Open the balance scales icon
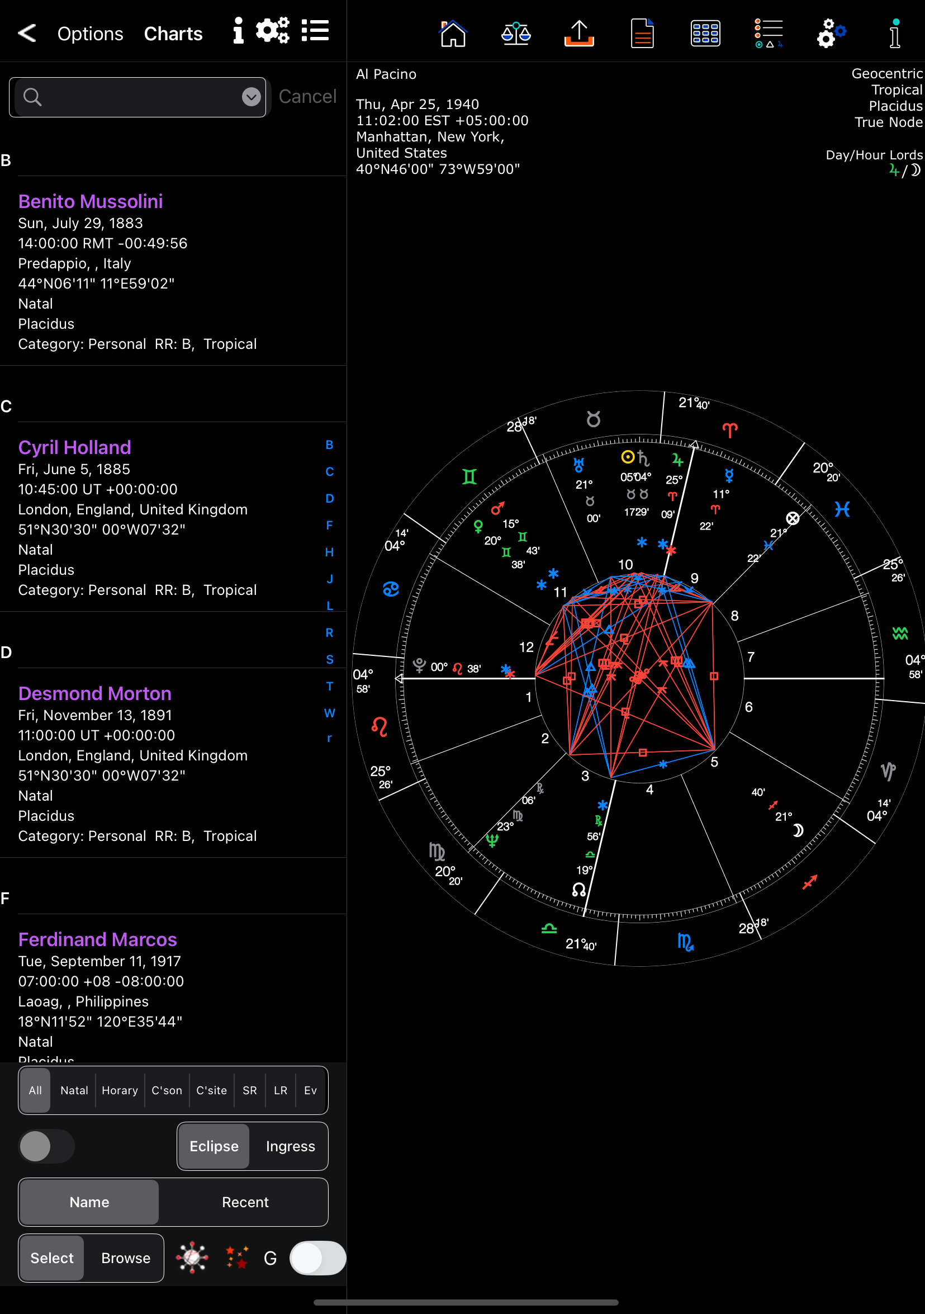The height and width of the screenshot is (1314, 925). point(515,33)
